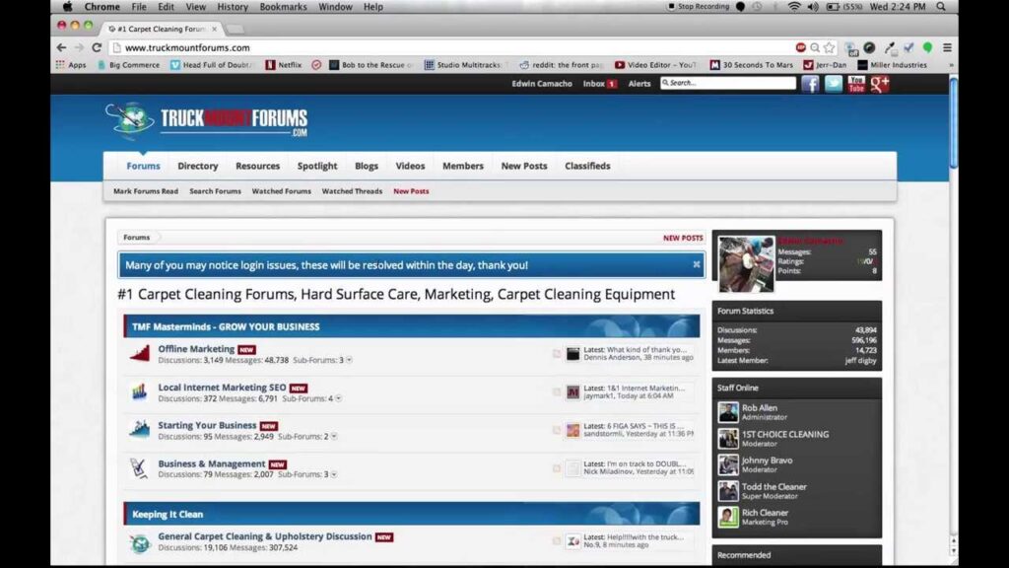
Task: Open the Videos tab
Action: (x=410, y=166)
